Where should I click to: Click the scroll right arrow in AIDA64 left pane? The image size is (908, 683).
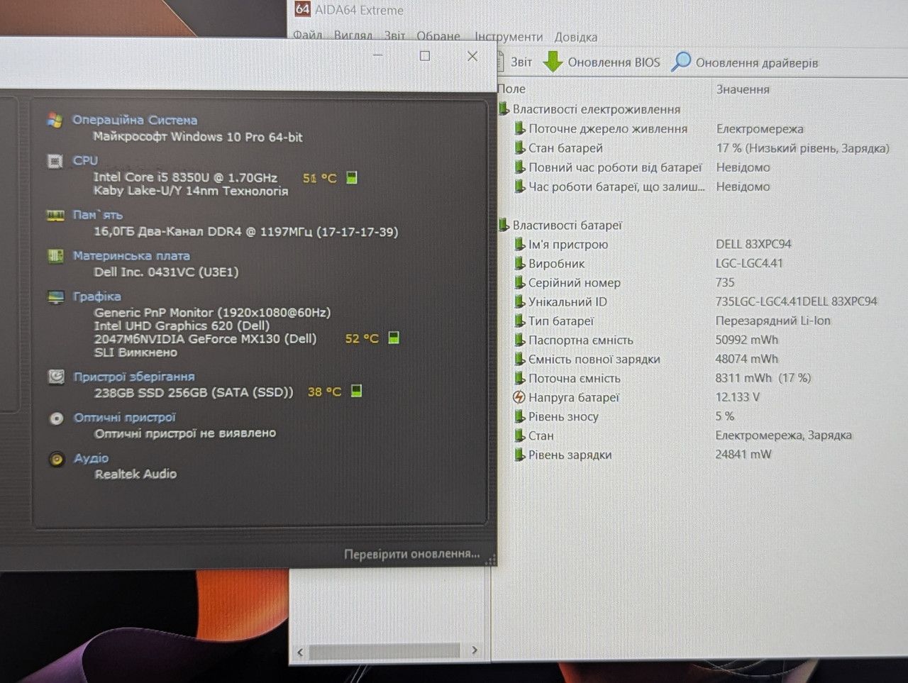click(475, 650)
